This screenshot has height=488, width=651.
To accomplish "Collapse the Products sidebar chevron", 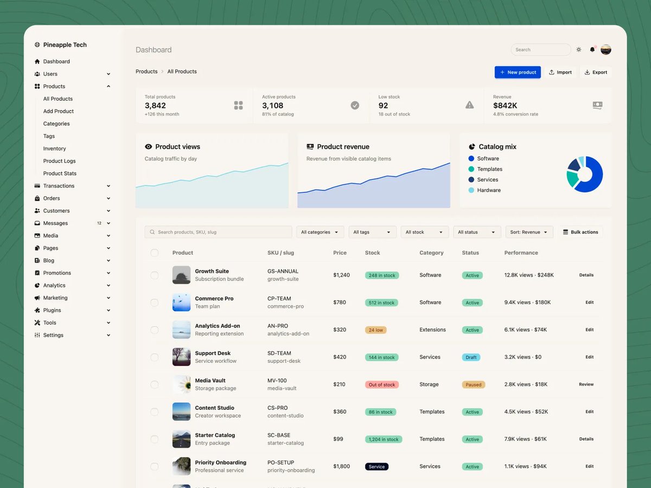I will click(108, 87).
